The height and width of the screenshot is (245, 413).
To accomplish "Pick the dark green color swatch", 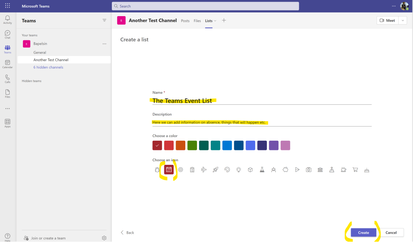I will point(204,145).
